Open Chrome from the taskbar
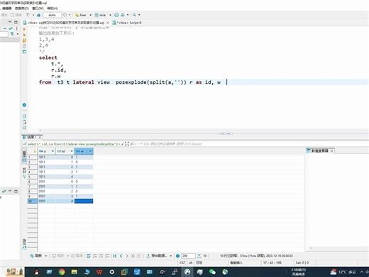369x277 pixels. click(x=62, y=272)
